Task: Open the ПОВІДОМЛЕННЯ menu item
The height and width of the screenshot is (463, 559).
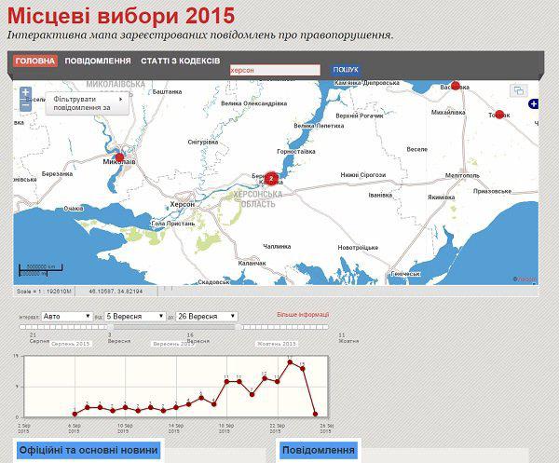Action: (x=99, y=61)
